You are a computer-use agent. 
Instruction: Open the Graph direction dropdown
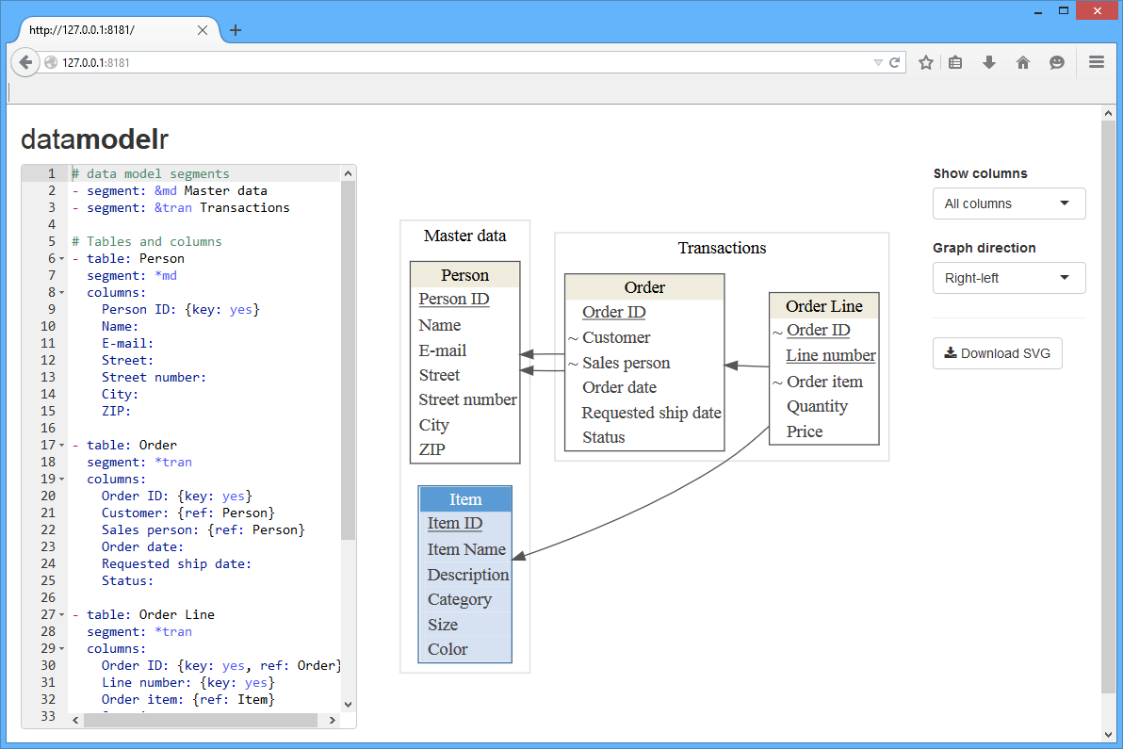click(1009, 278)
